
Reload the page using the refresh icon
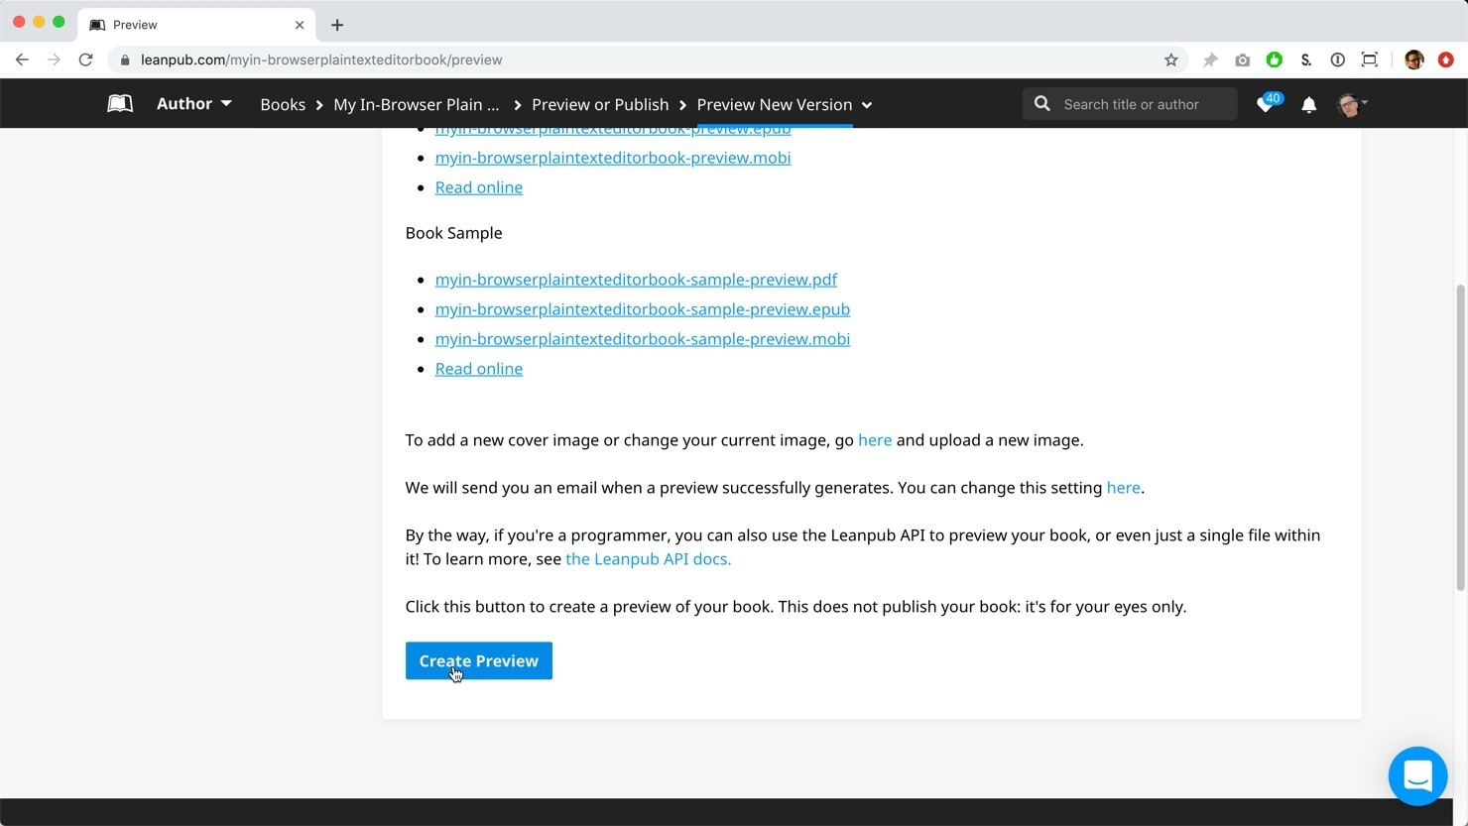tap(86, 59)
